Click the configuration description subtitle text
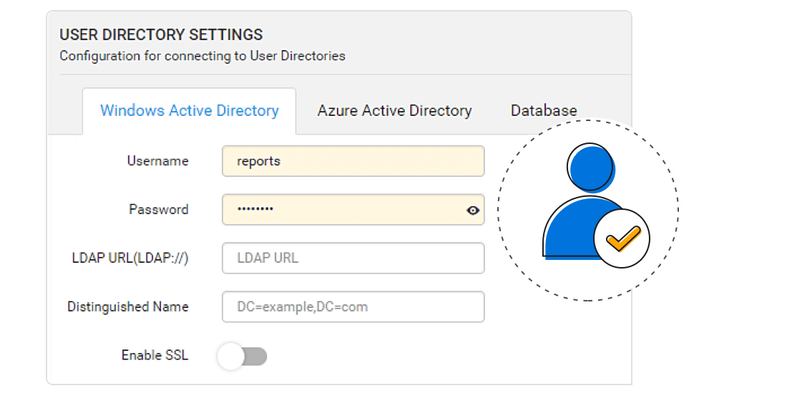787x401 pixels. [x=202, y=56]
